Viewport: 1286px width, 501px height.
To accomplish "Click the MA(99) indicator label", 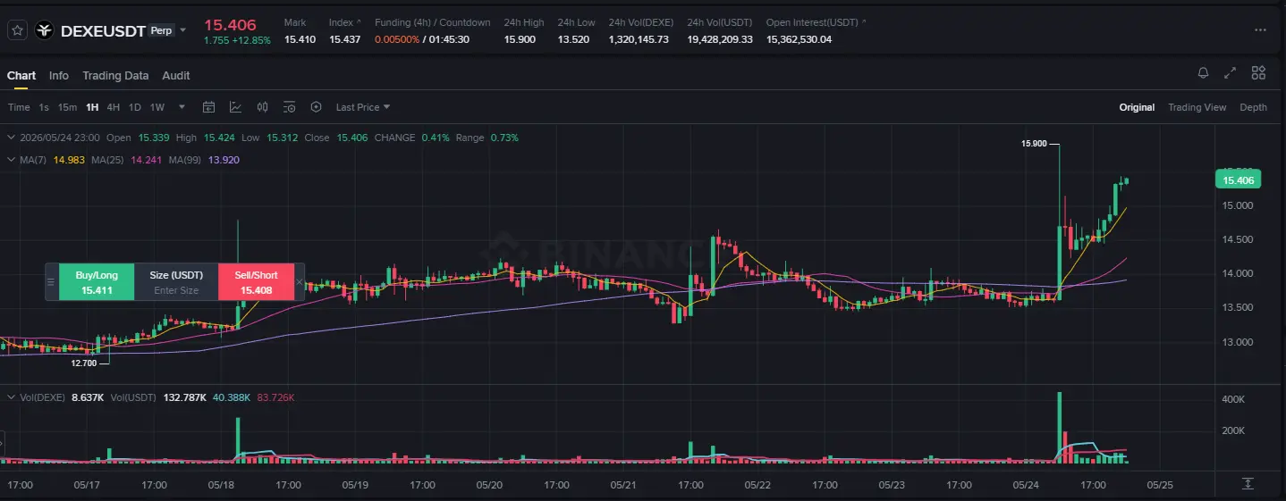I will click(x=186, y=160).
